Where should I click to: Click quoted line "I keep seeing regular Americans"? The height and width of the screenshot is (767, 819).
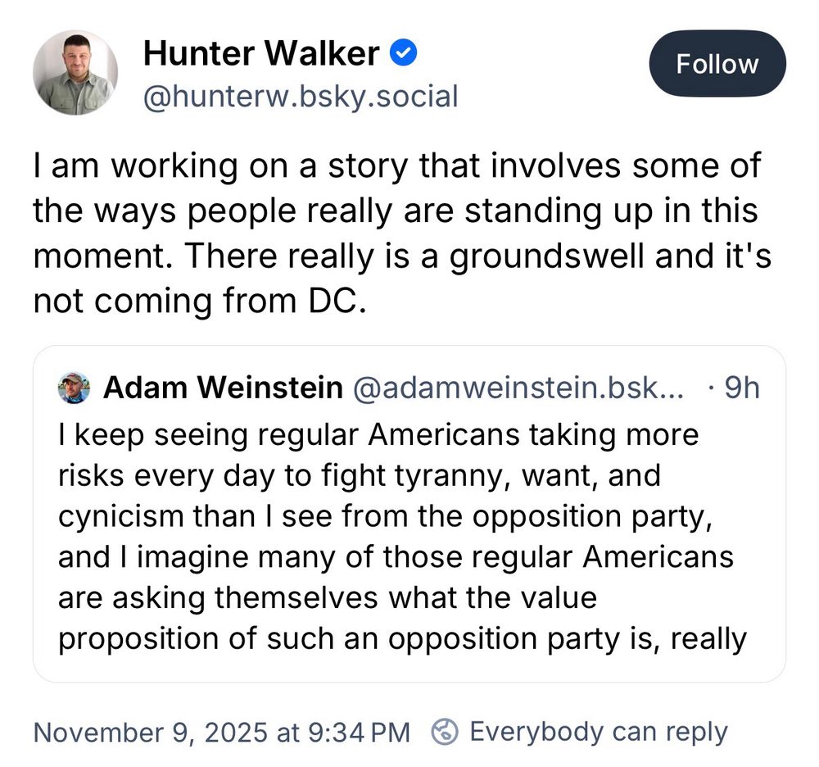click(378, 433)
